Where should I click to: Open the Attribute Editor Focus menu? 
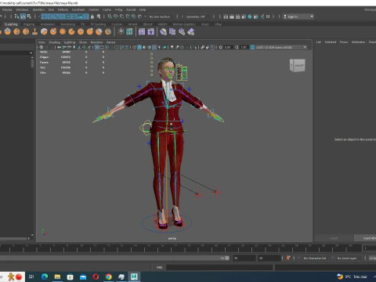point(344,42)
